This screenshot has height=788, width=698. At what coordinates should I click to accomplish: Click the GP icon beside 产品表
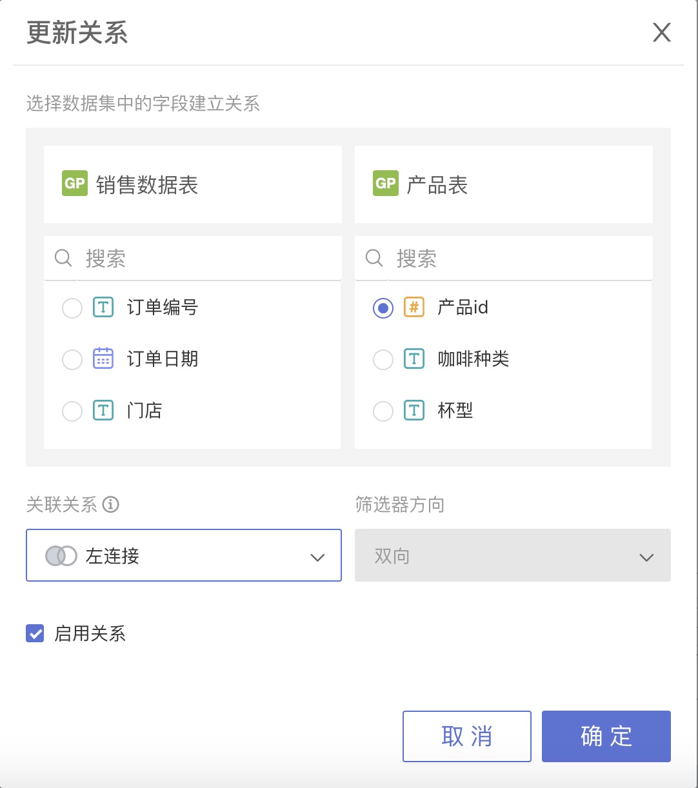pos(386,184)
